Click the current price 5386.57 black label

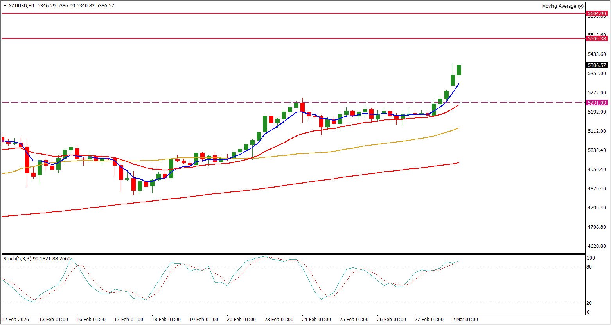click(597, 65)
